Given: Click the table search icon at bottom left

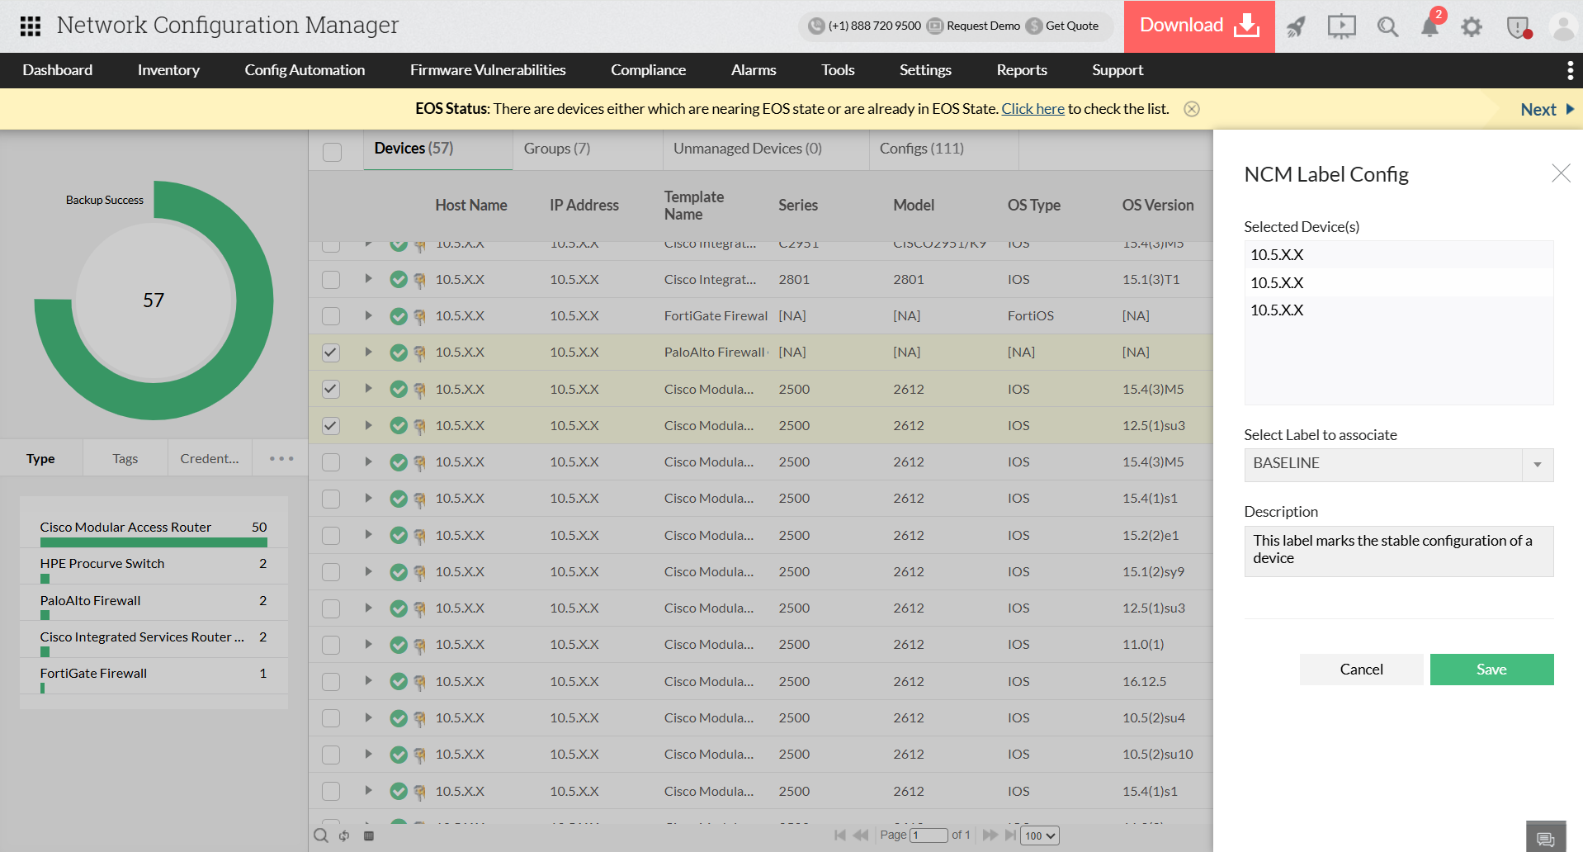Looking at the screenshot, I should coord(321,835).
